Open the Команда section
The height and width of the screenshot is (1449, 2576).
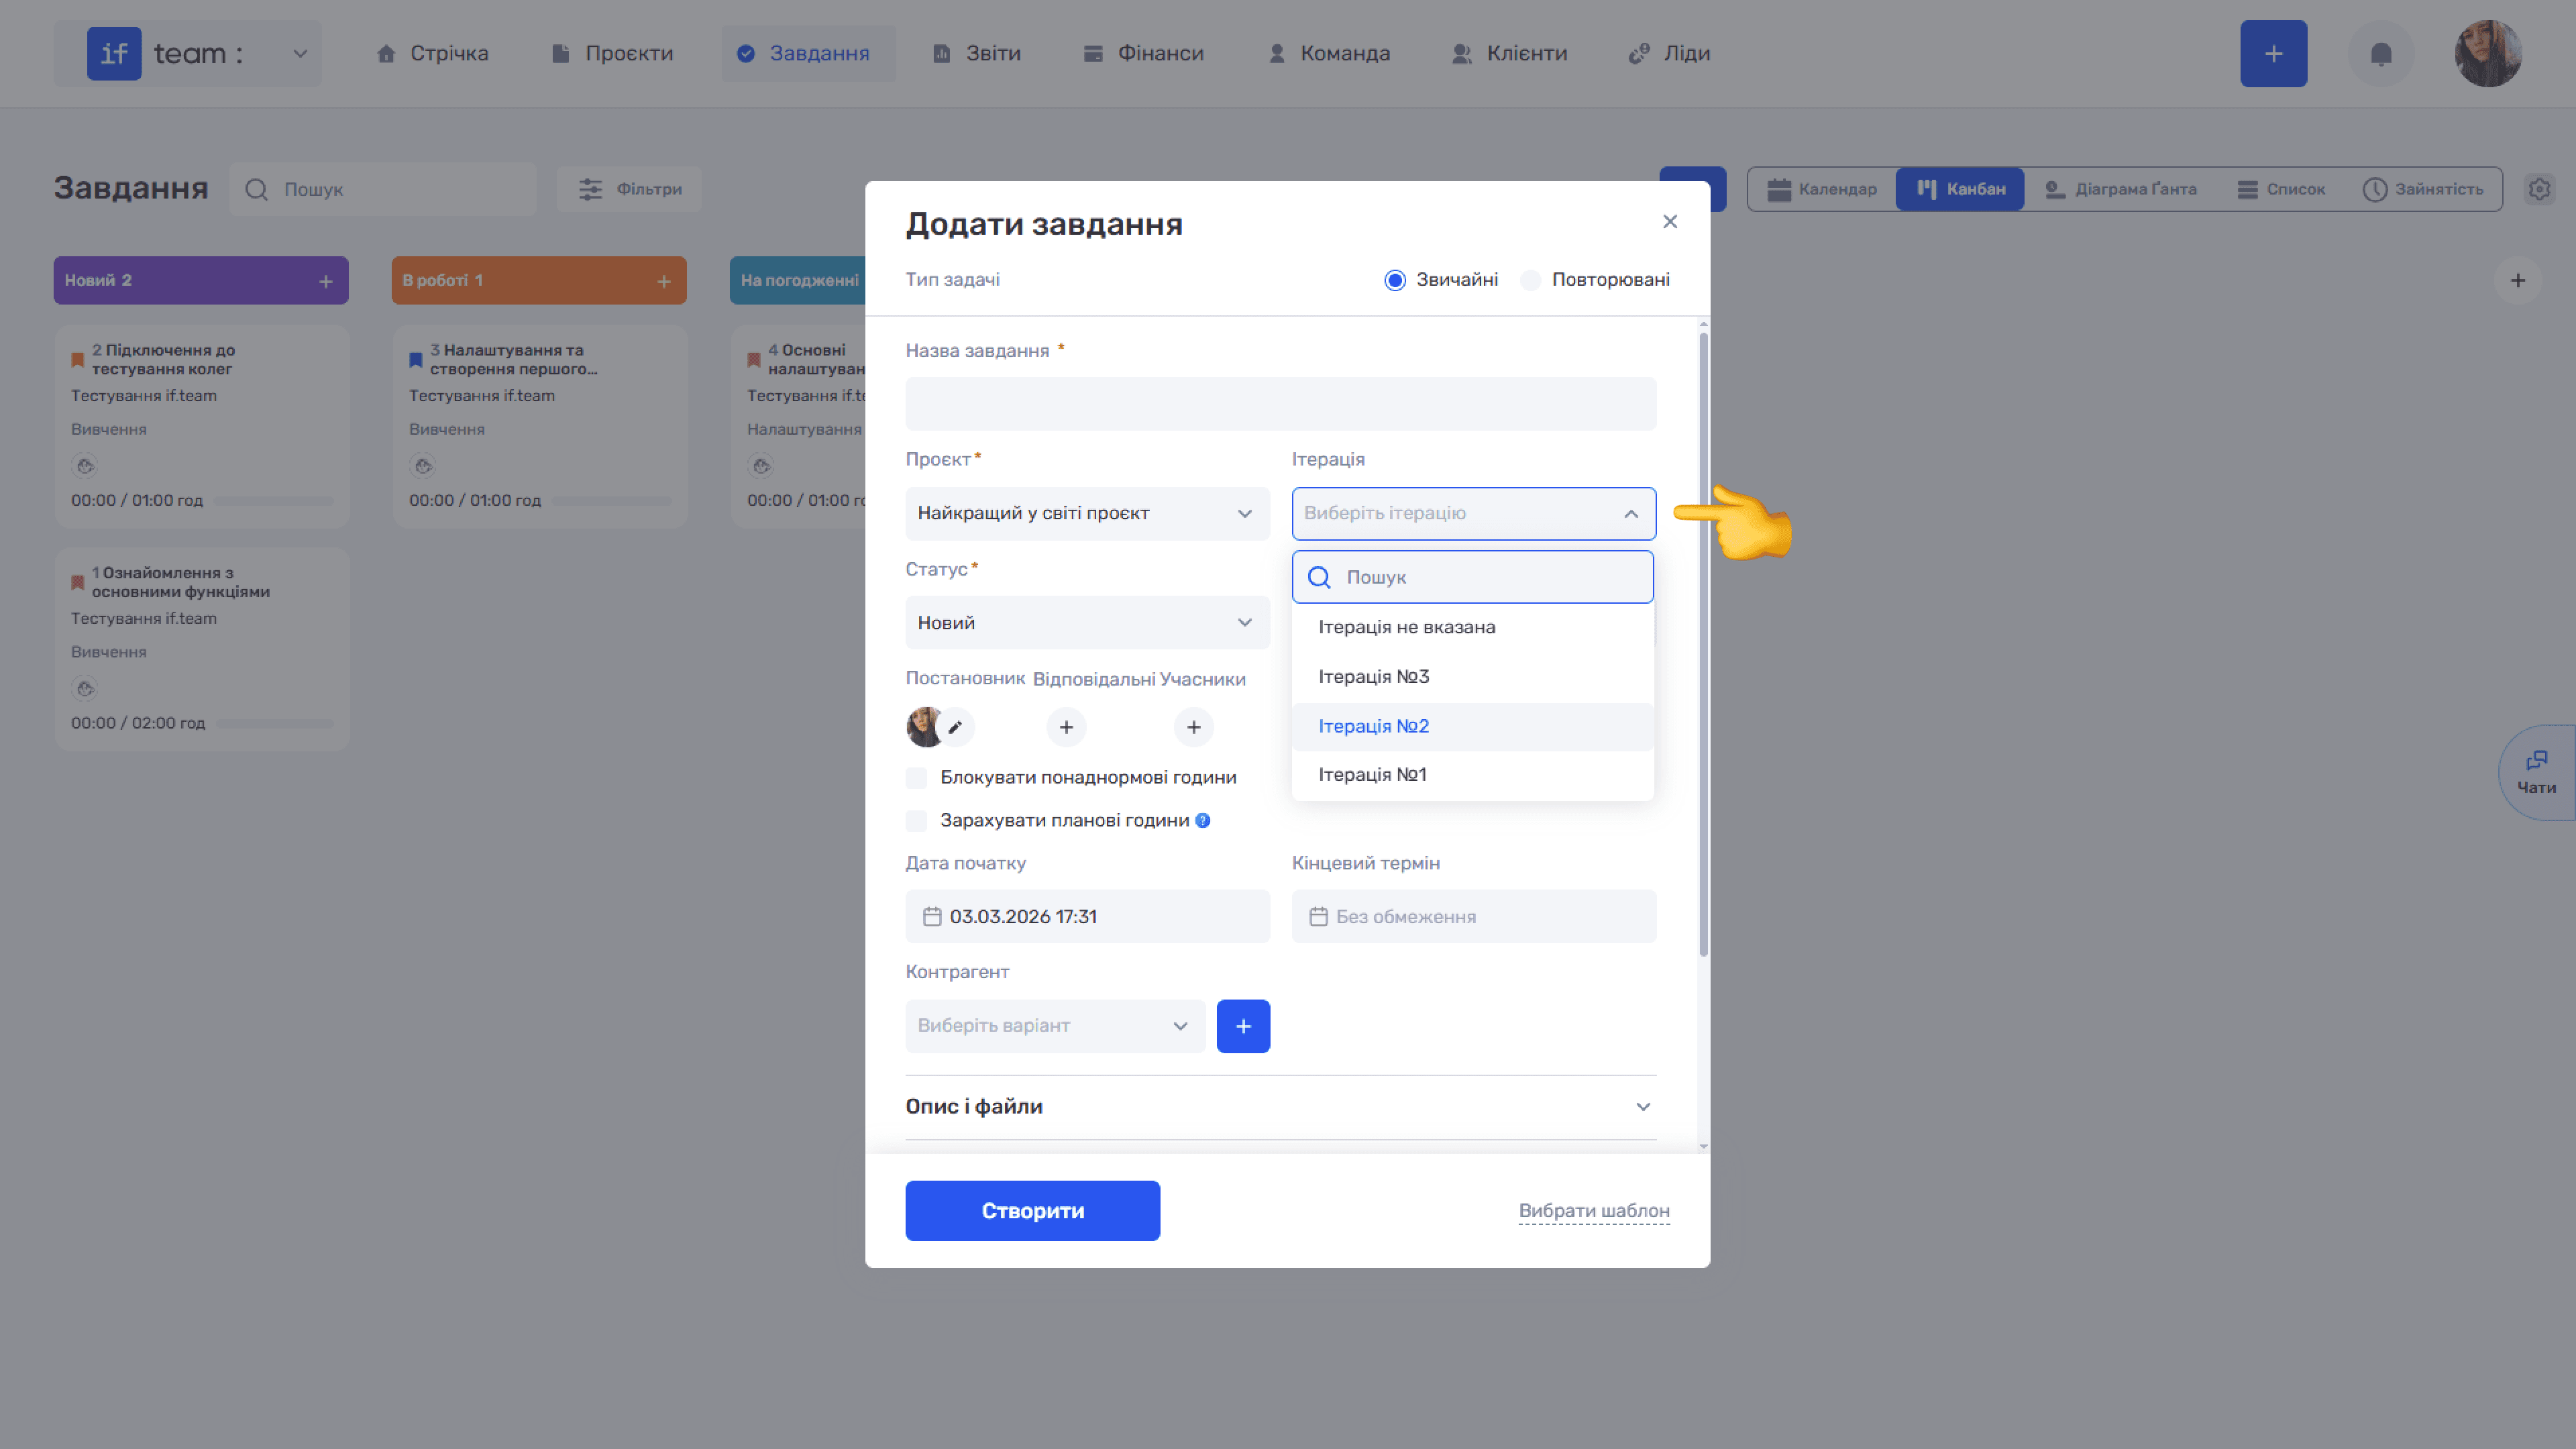point(1329,54)
